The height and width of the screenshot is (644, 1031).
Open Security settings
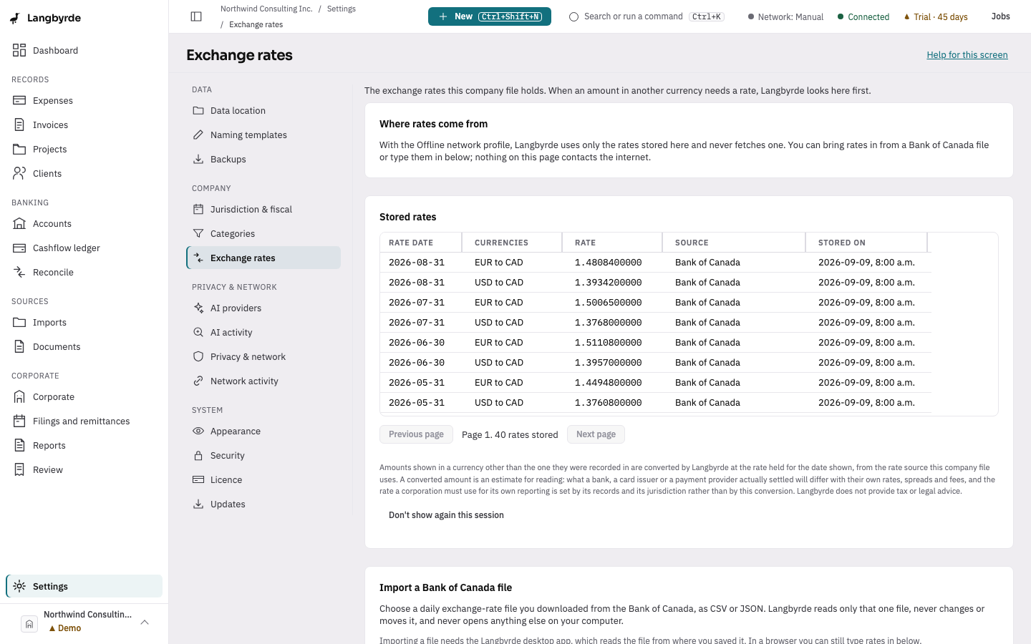(x=263, y=456)
